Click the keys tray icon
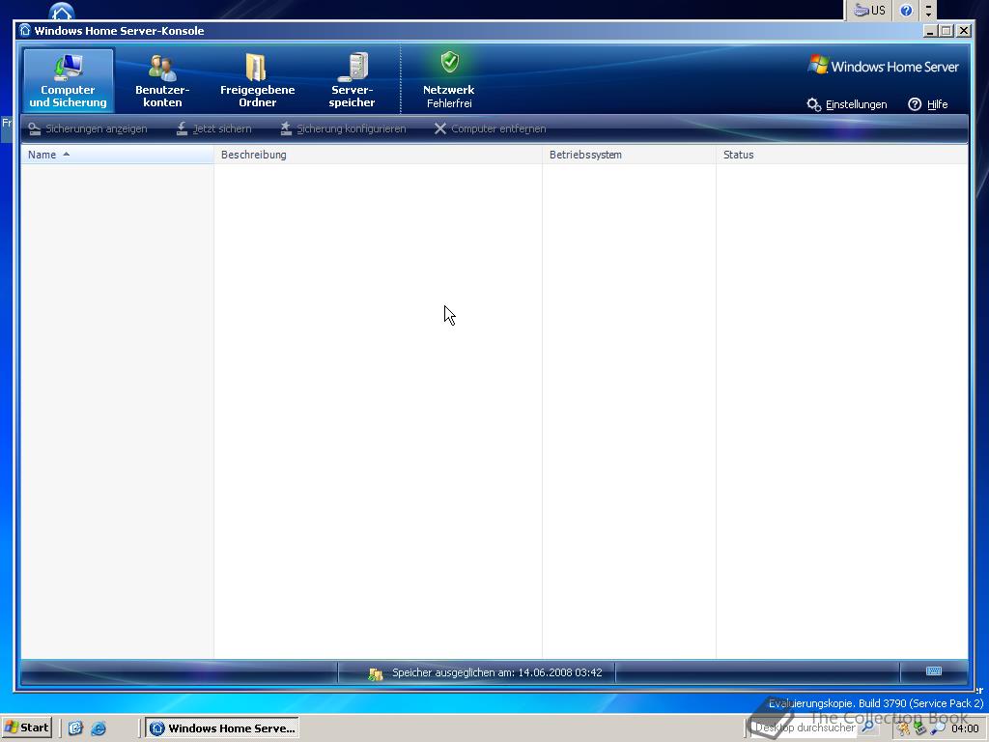989x742 pixels. point(904,728)
